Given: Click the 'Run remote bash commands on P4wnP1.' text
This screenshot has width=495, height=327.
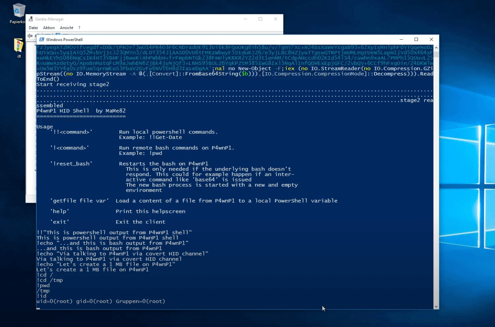Looking at the screenshot, I should [x=177, y=148].
